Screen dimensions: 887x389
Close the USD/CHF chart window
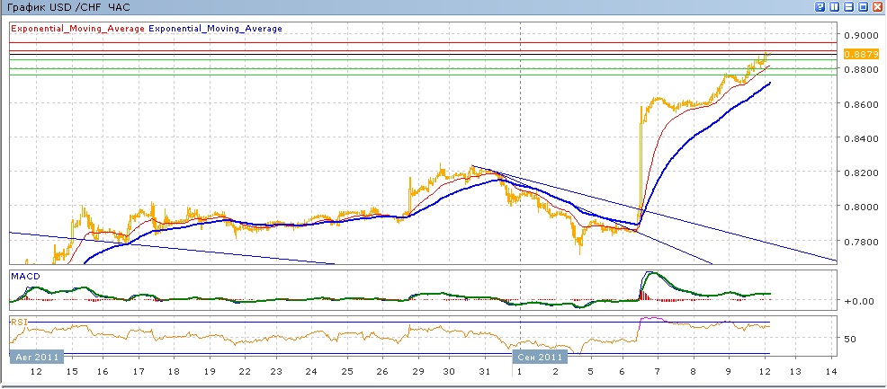pyautogui.click(x=878, y=7)
